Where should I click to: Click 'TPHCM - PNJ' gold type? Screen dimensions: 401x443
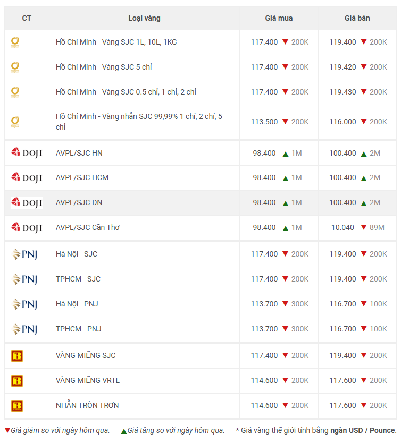pos(78,329)
